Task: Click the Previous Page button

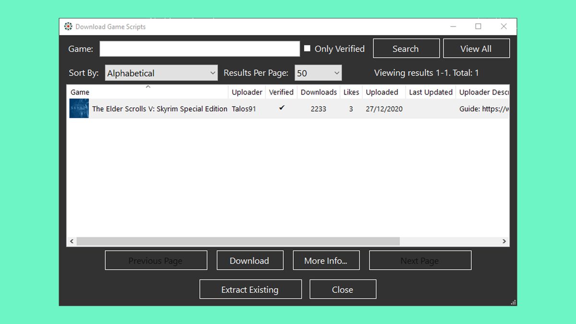Action: tap(156, 261)
